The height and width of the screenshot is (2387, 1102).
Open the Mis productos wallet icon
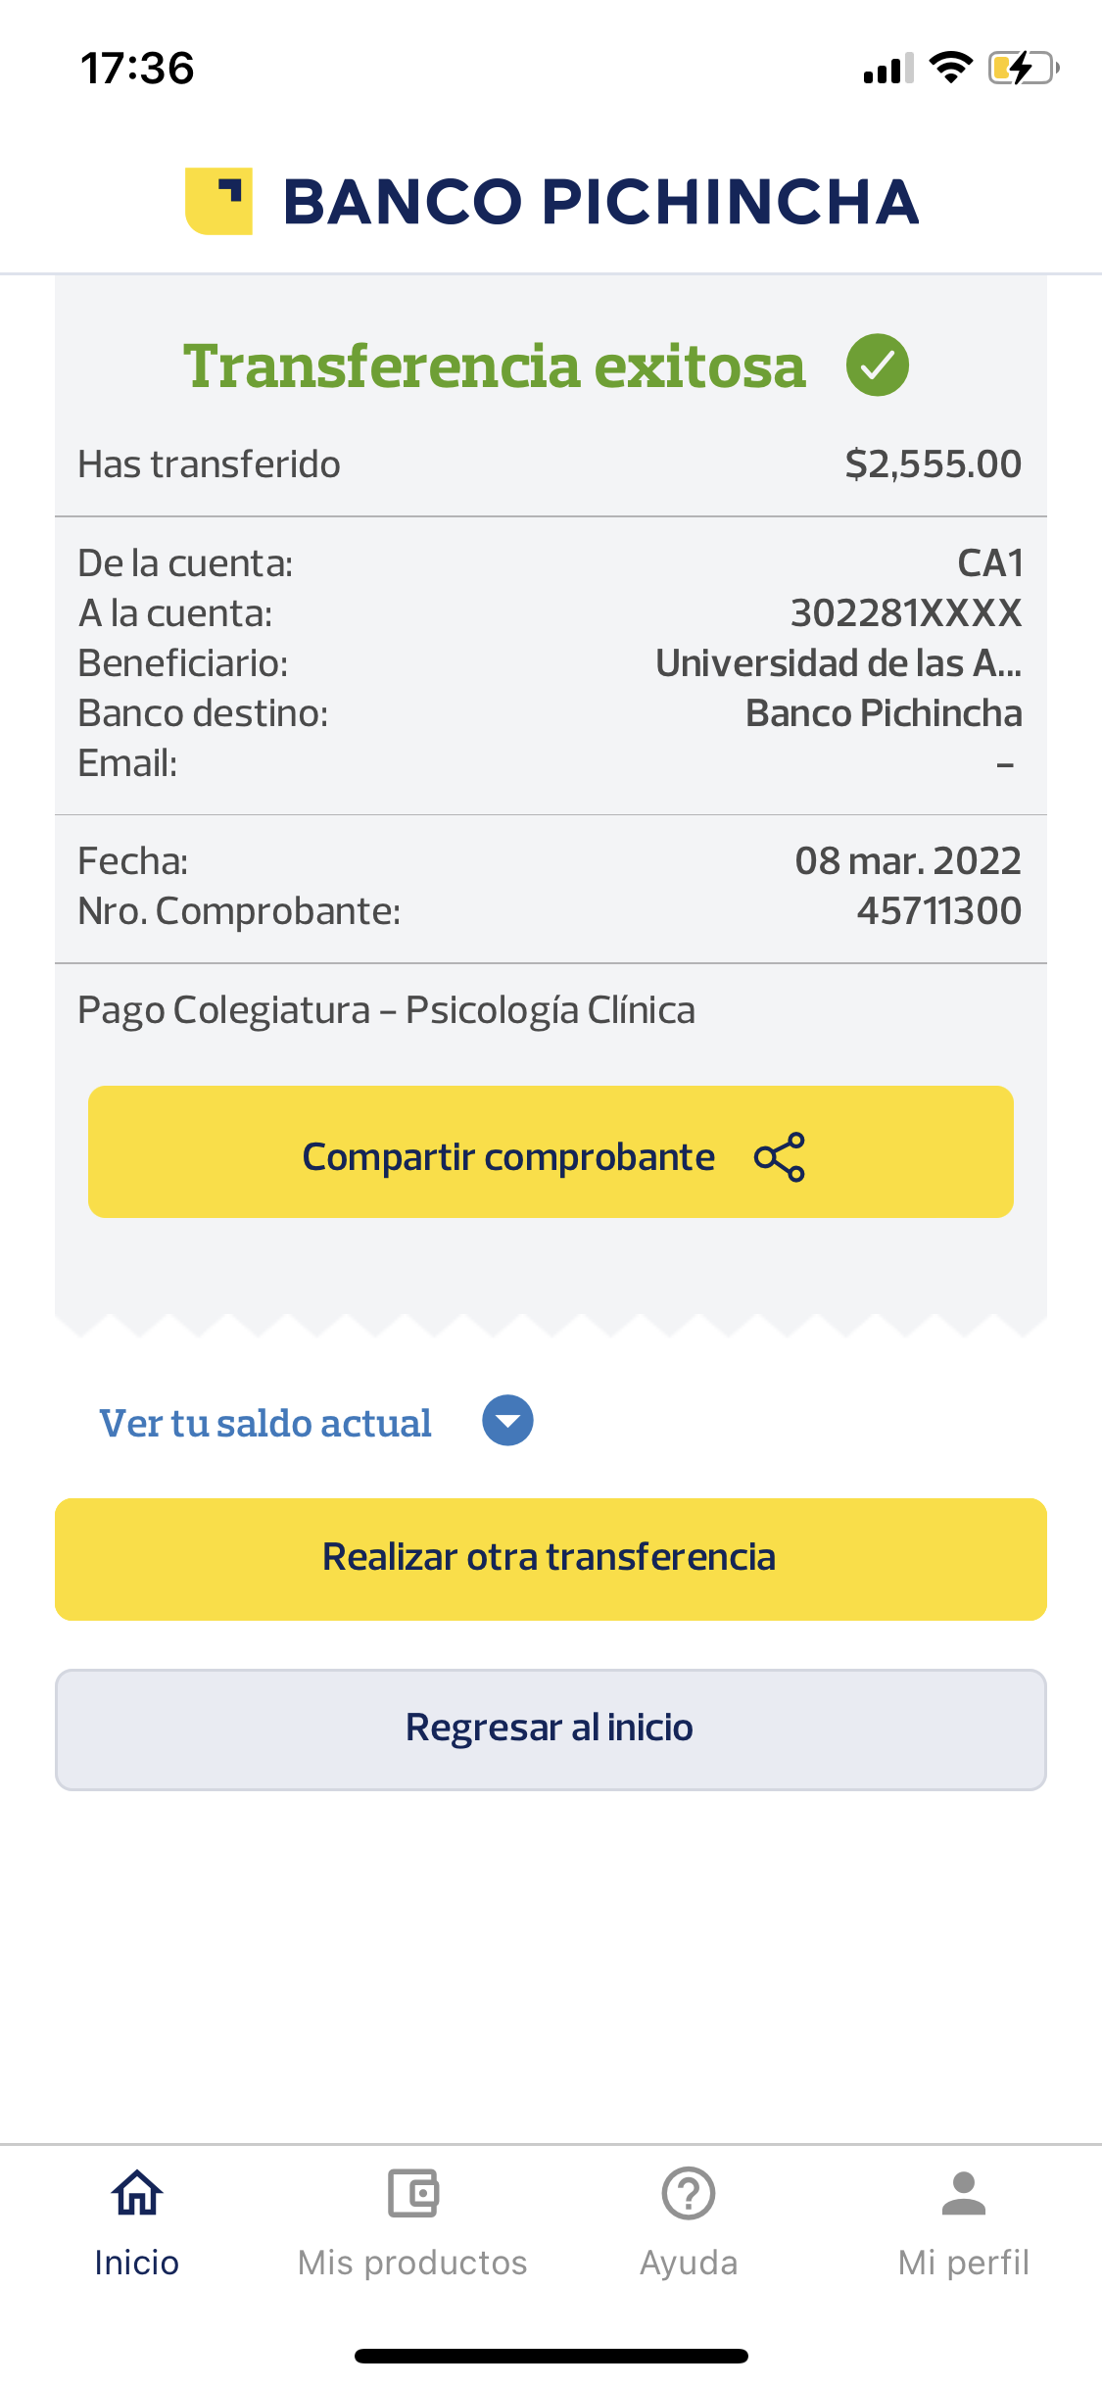coord(412,2193)
